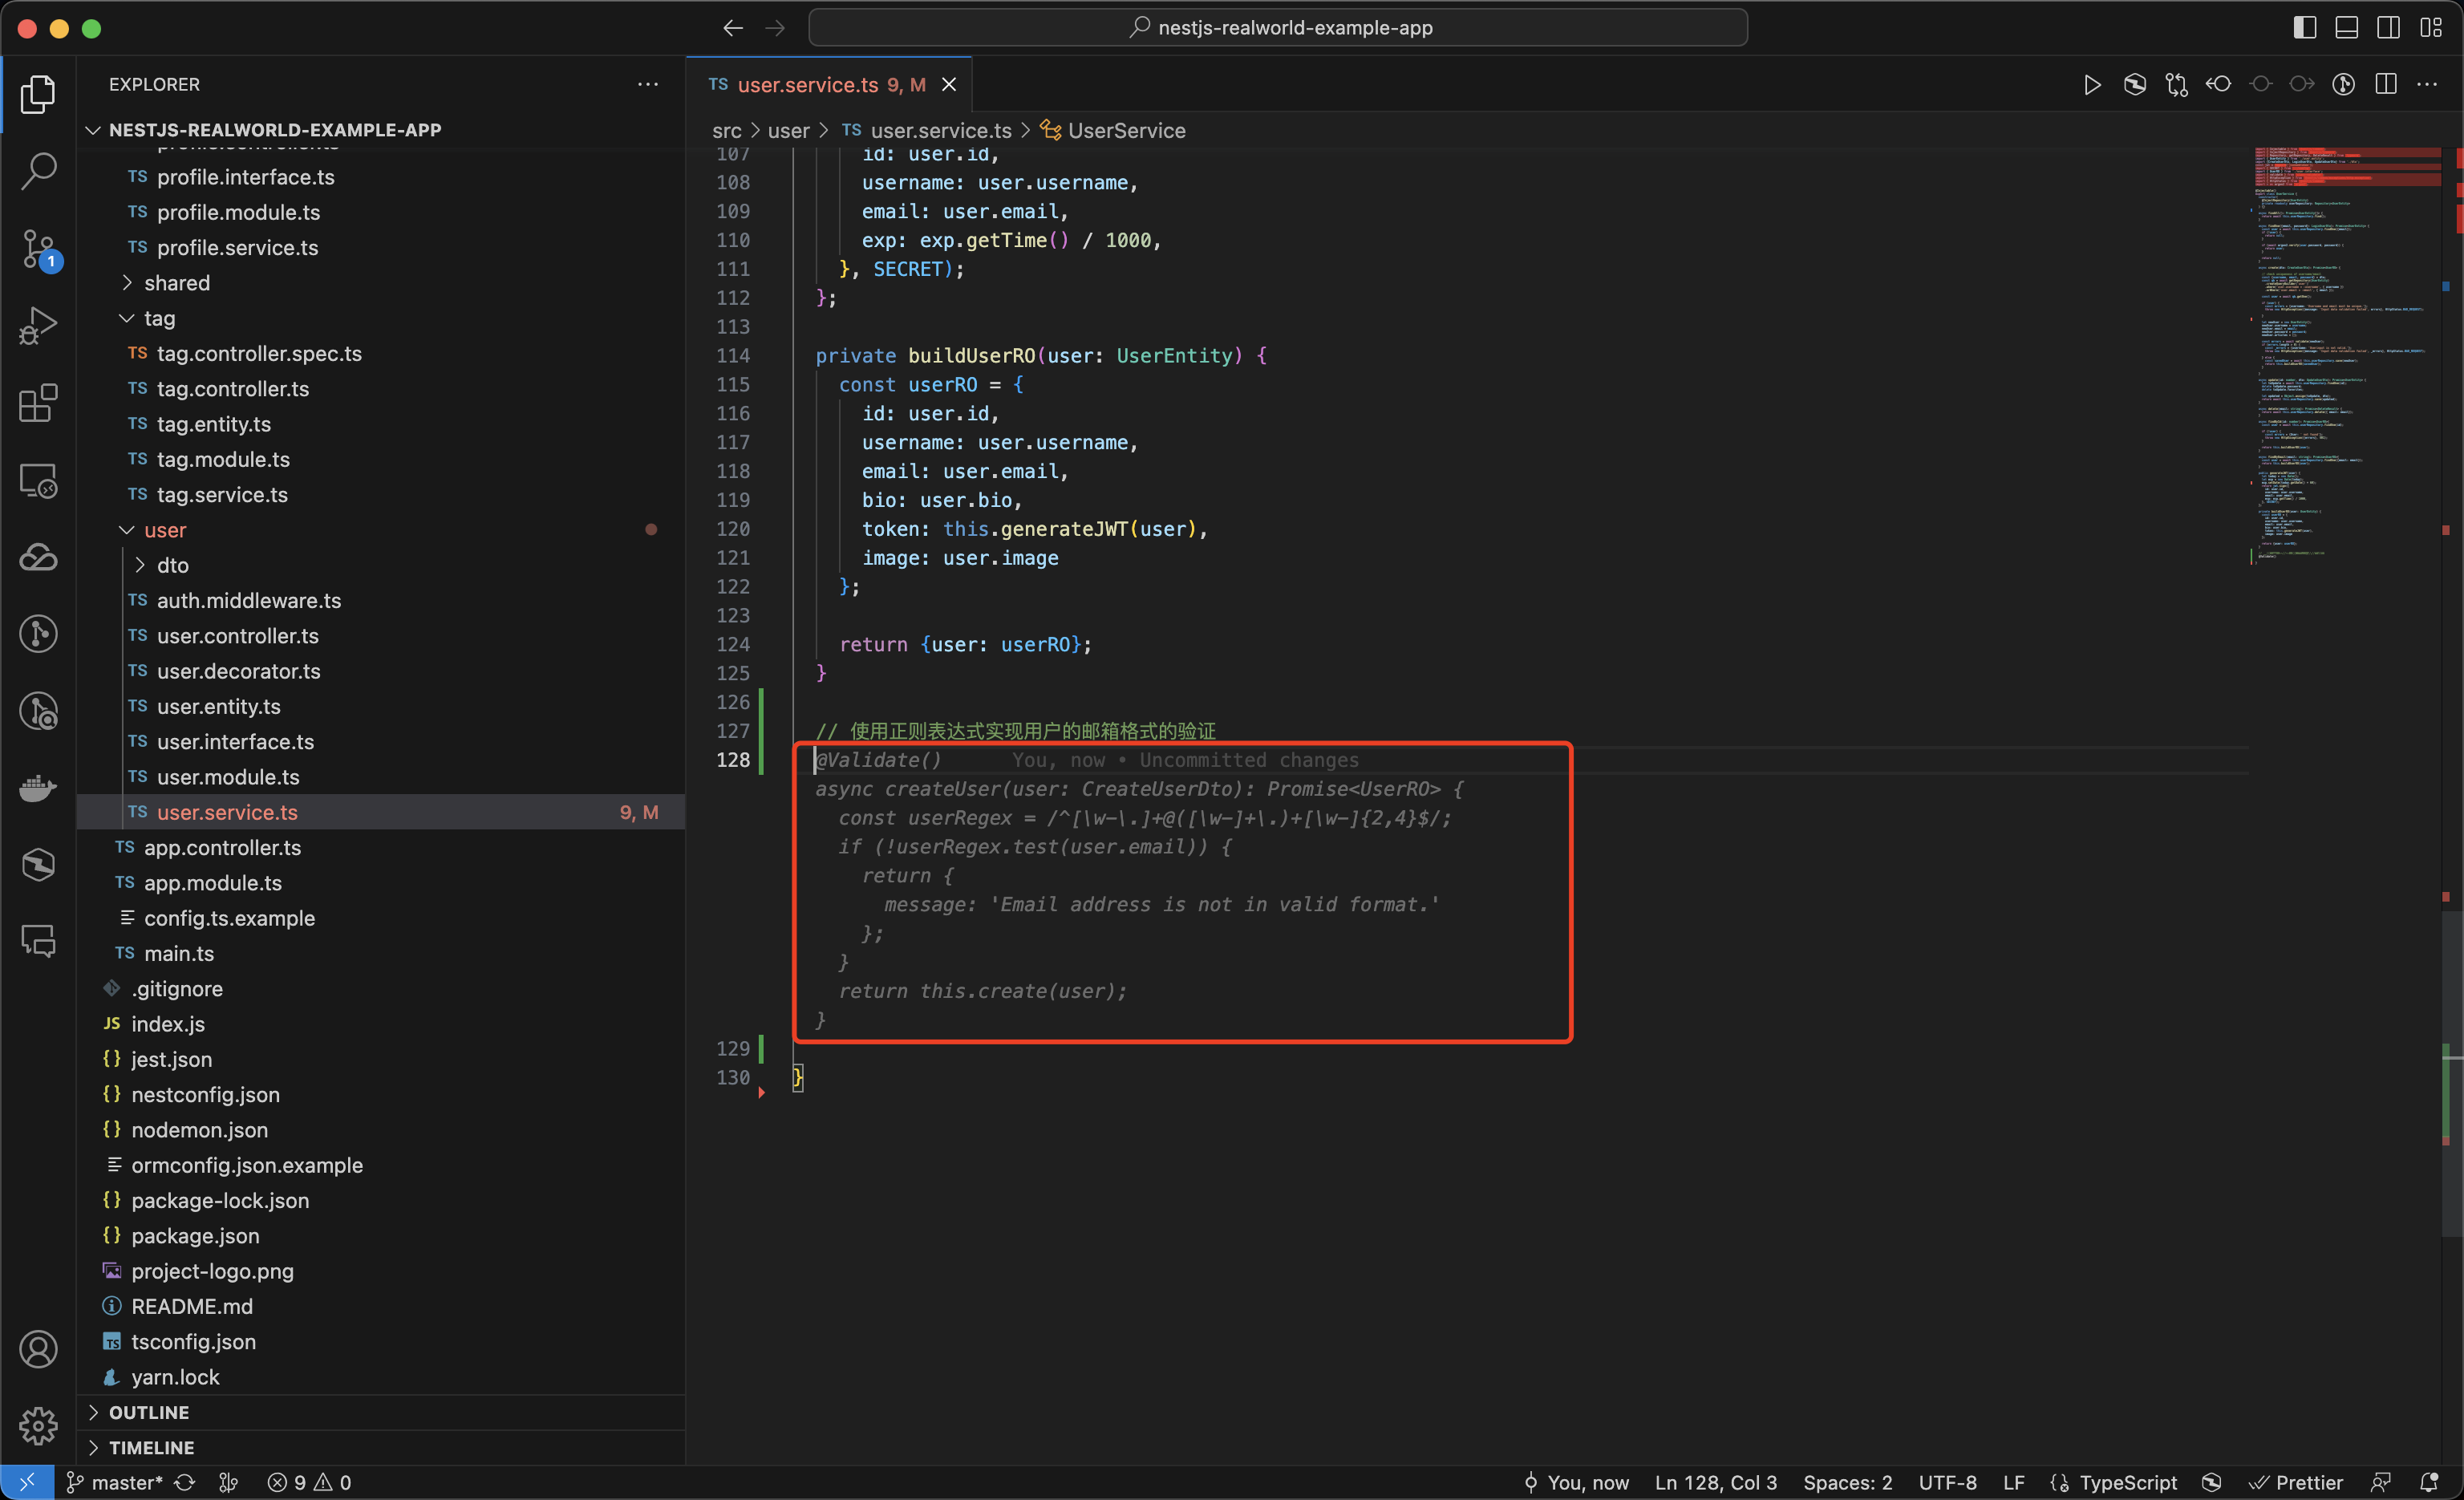Open the Docker view in activity bar
Image resolution: width=2464 pixels, height=1500 pixels.
(38, 788)
